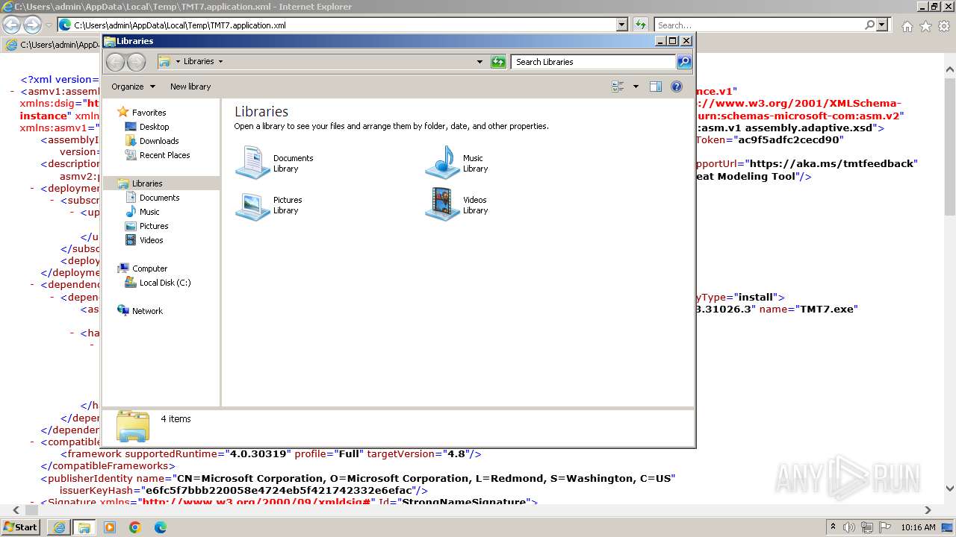
Task: Collapse the deployment XML node
Action: [34, 189]
